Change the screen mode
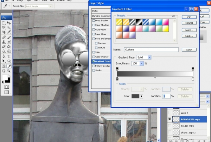Image resolution: width=211 pixels, height=142 pixels. [x=7, y=92]
